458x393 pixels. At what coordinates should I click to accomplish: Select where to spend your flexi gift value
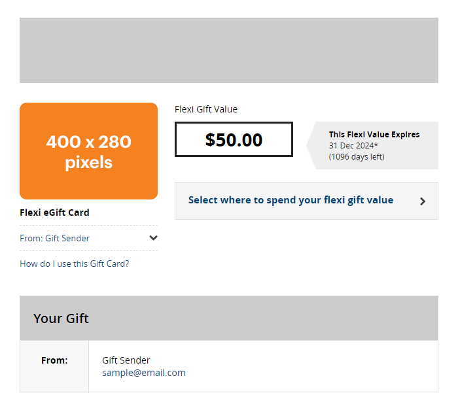pyautogui.click(x=291, y=200)
